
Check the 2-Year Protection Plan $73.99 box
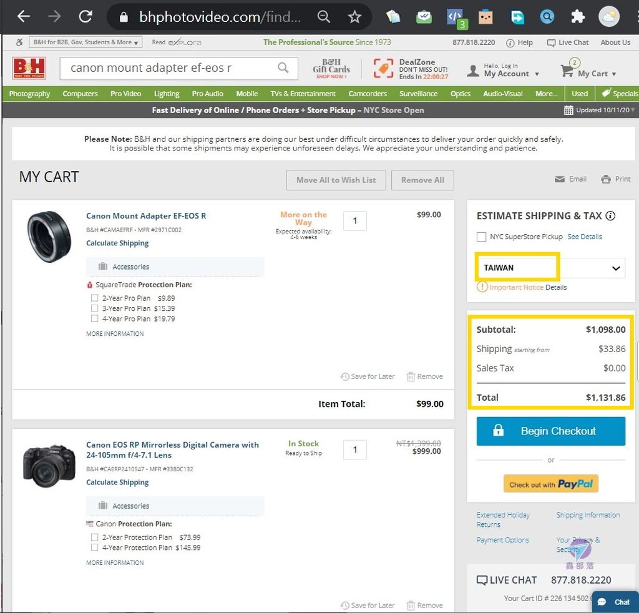pyautogui.click(x=95, y=537)
